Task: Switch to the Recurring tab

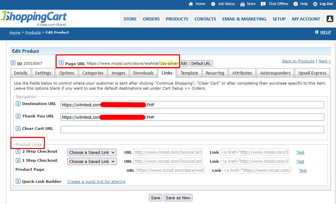Action: click(215, 73)
